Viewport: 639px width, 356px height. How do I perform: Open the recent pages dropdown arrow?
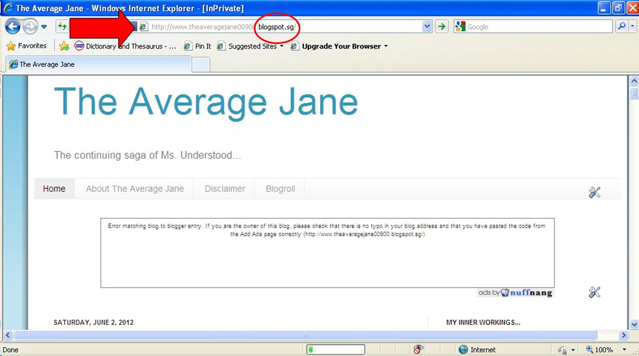(x=44, y=27)
